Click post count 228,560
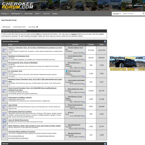 pyautogui.click(x=102, y=106)
